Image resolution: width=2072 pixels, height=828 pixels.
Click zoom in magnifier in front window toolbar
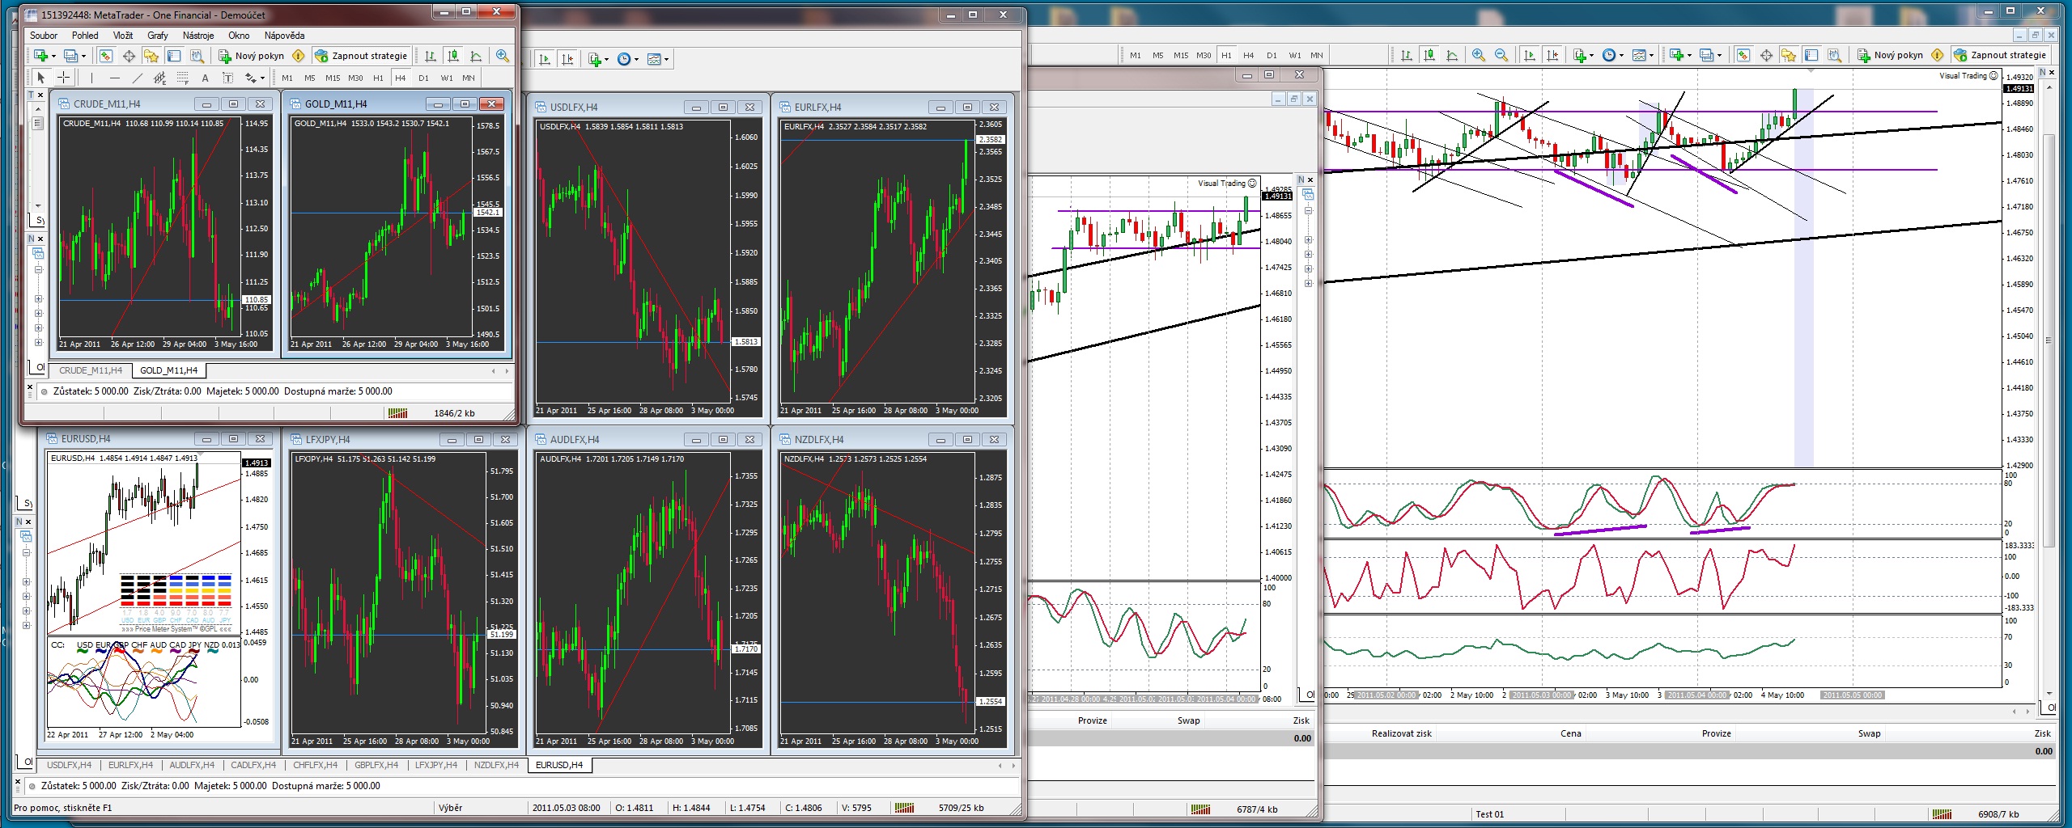pyautogui.click(x=503, y=56)
